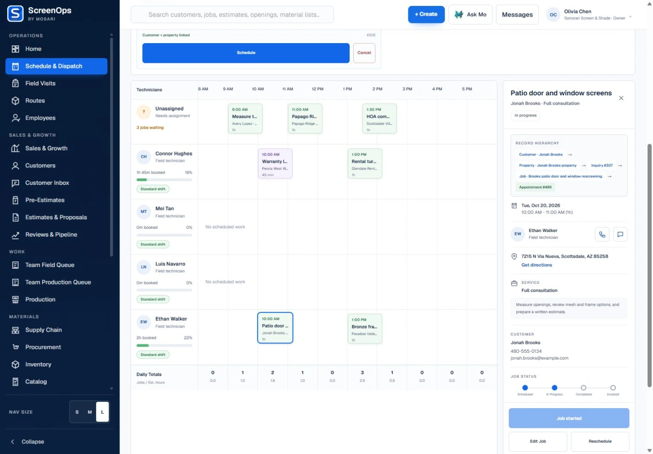This screenshot has height=454, width=653.
Task: Click the Ask Mo assistant icon
Action: pyautogui.click(x=459, y=15)
